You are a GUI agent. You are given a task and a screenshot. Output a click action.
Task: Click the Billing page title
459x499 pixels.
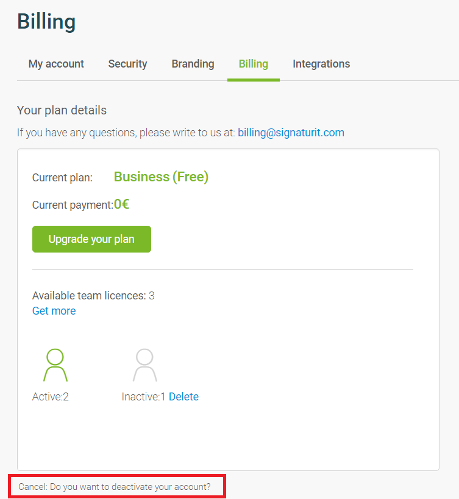[46, 22]
